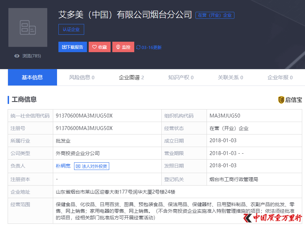Click the 发照日期 value 2018-01-03
This screenshot has height=228, width=305.
(x=223, y=165)
